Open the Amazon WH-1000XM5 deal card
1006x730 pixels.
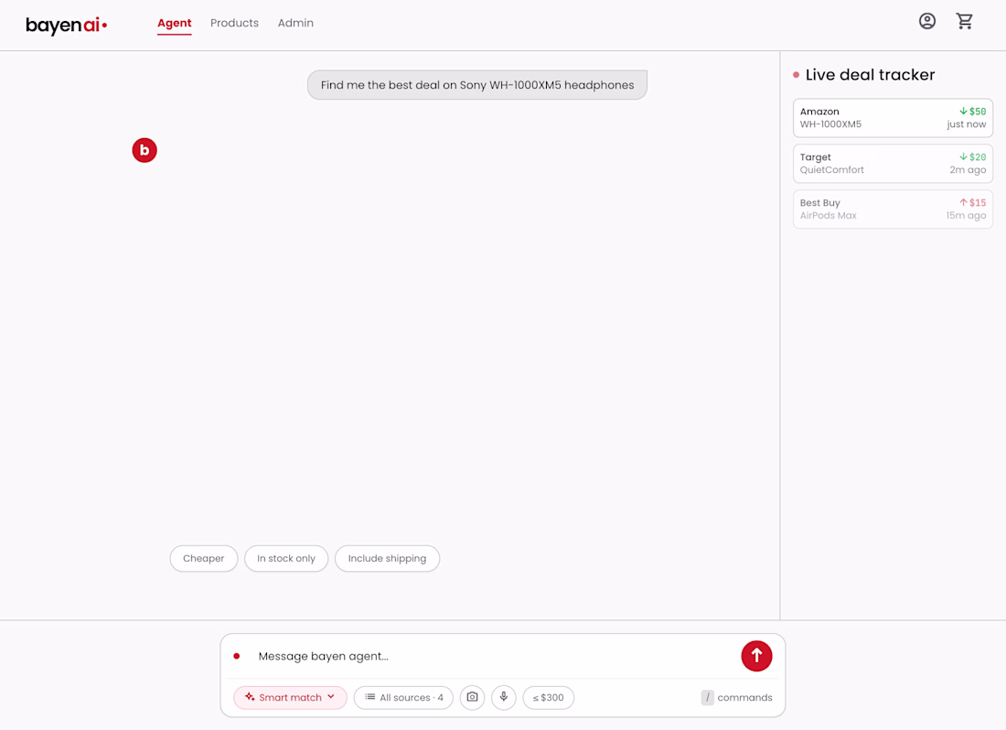[x=893, y=118]
